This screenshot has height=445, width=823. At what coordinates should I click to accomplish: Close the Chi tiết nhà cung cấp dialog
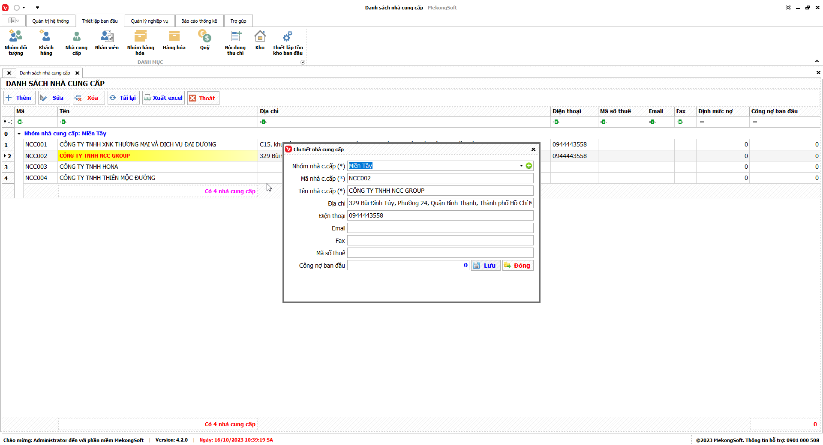click(533, 149)
